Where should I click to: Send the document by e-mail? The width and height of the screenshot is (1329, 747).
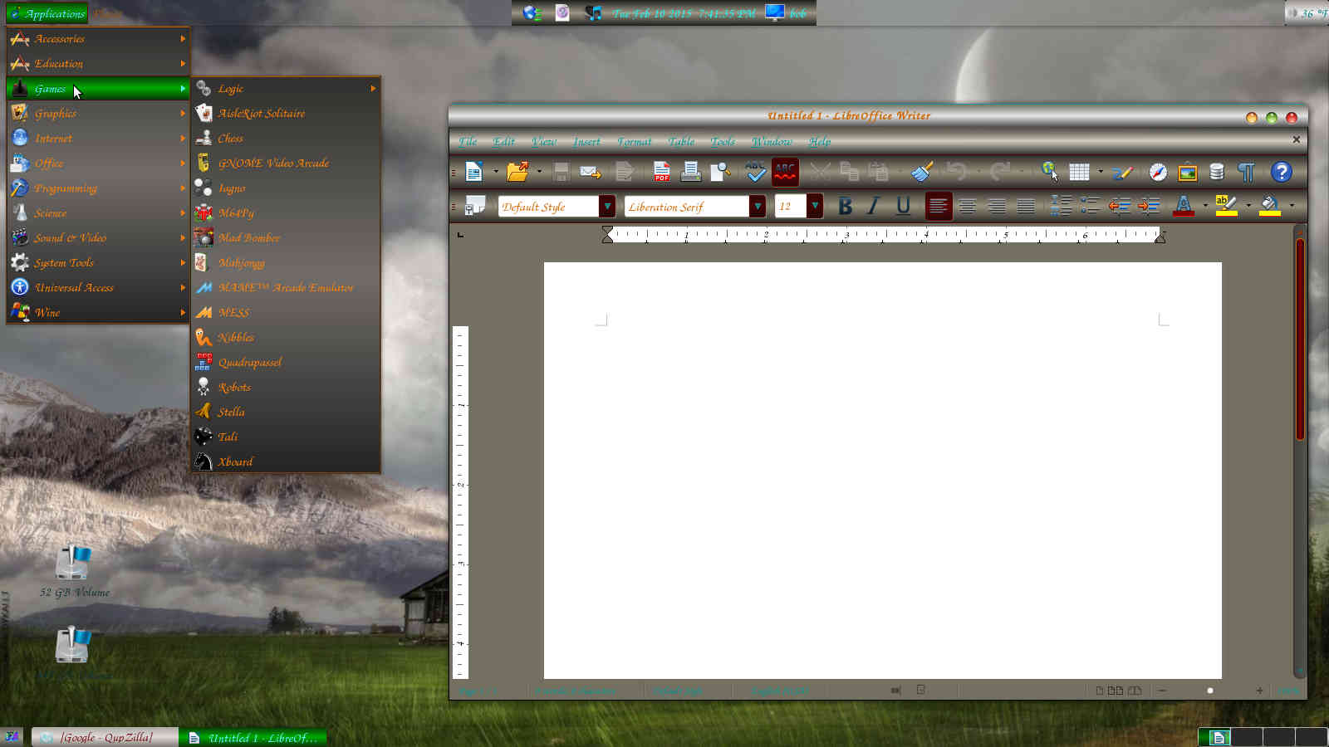(x=591, y=172)
